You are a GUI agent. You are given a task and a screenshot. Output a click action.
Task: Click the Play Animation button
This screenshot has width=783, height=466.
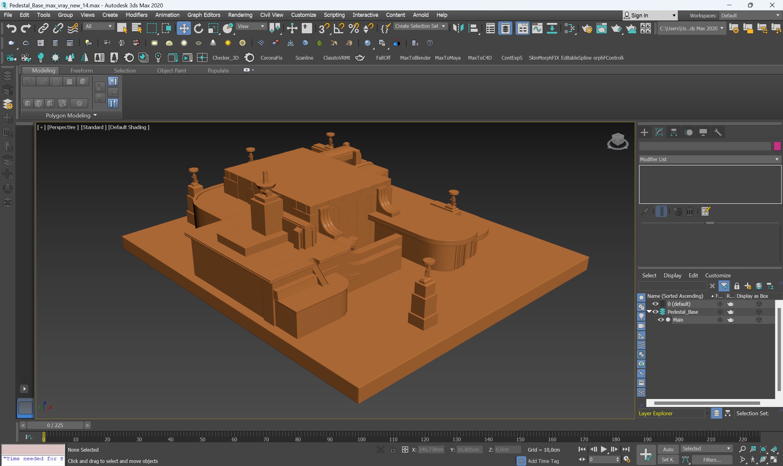(x=604, y=449)
